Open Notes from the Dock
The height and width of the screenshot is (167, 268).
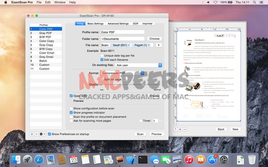point(85,160)
